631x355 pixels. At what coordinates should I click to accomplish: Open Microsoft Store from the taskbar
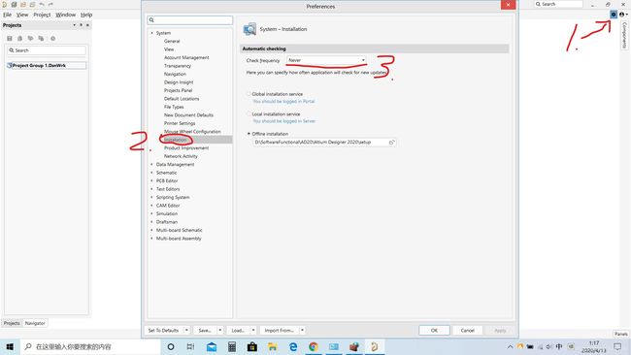pos(252,346)
